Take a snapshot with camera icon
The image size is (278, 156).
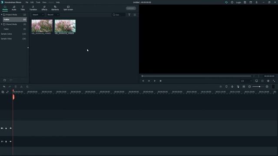point(262,81)
